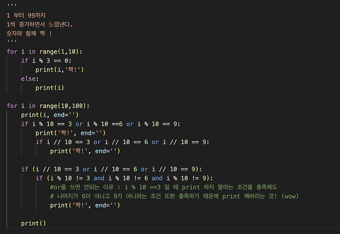Click the 'else:' keyword line
The width and height of the screenshot is (340, 234).
tap(30, 79)
